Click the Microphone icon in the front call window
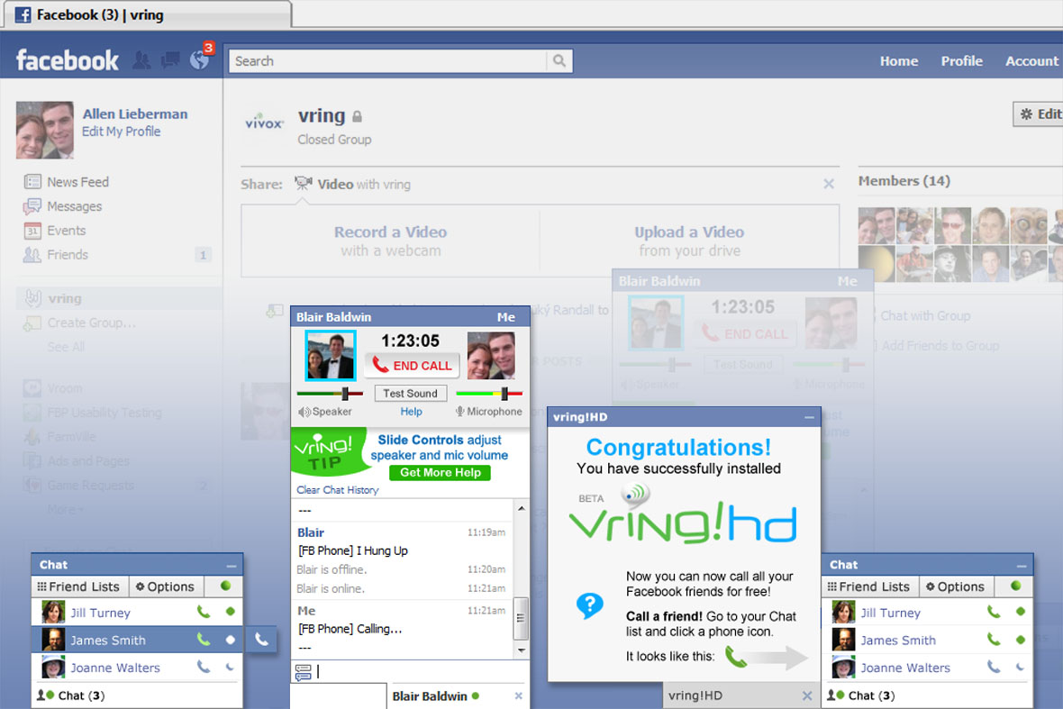 [x=459, y=412]
